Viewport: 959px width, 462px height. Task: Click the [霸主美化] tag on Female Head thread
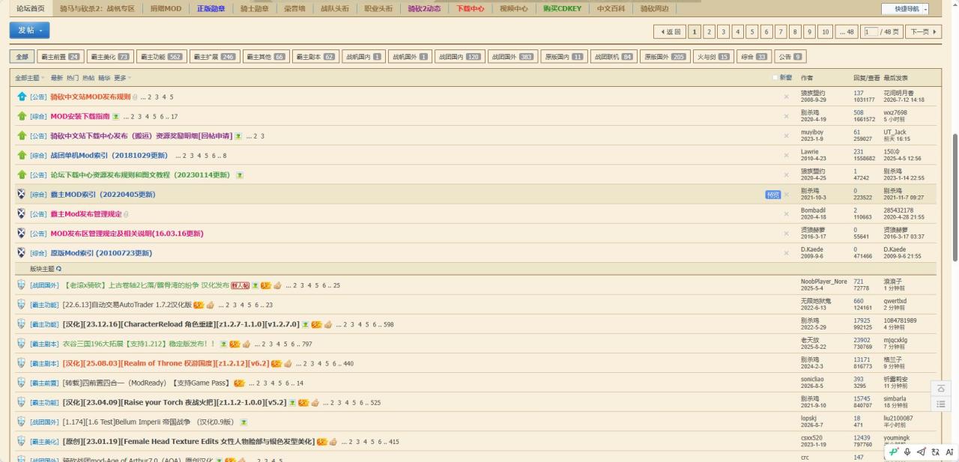[x=44, y=441]
